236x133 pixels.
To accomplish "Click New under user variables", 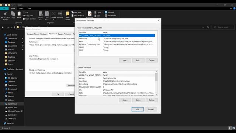I will (125, 61).
